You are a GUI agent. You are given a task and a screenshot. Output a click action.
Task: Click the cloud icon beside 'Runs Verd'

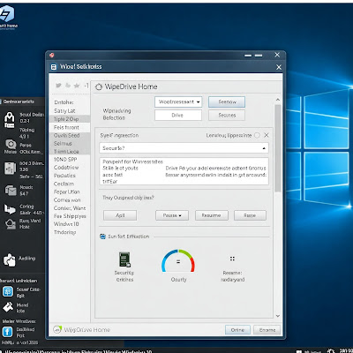tap(11, 224)
